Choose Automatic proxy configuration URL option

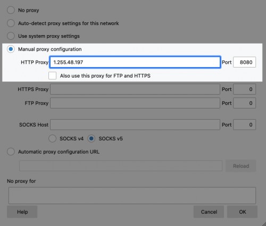11,152
